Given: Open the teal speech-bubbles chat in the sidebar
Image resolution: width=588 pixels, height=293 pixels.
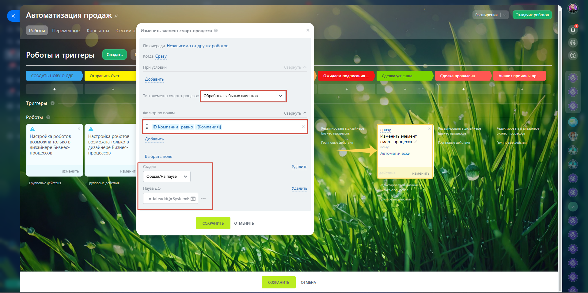Looking at the screenshot, I should 573,122.
